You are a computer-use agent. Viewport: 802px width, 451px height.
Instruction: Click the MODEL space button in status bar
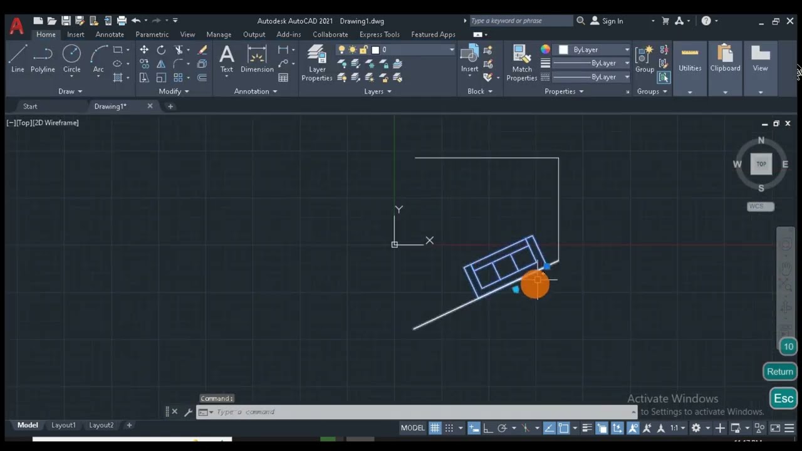pos(412,428)
